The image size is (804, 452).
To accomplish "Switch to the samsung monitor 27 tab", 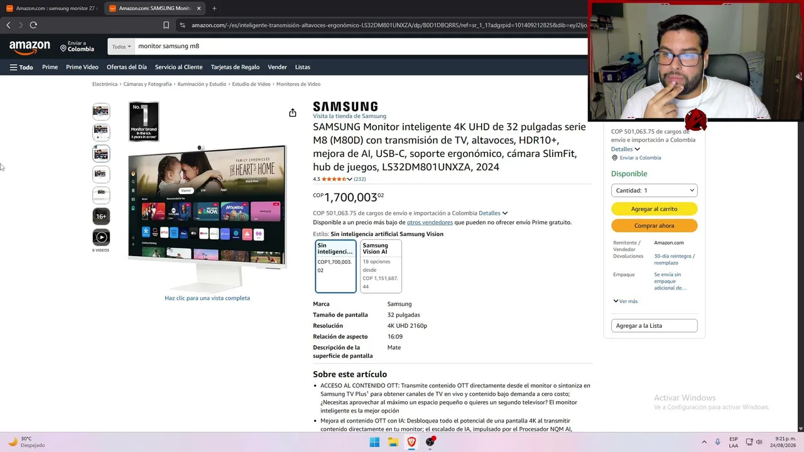I will pyautogui.click(x=52, y=8).
